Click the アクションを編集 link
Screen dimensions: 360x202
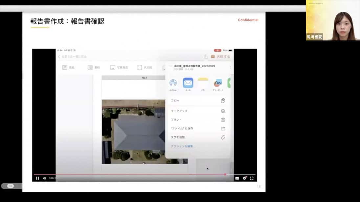(x=183, y=146)
